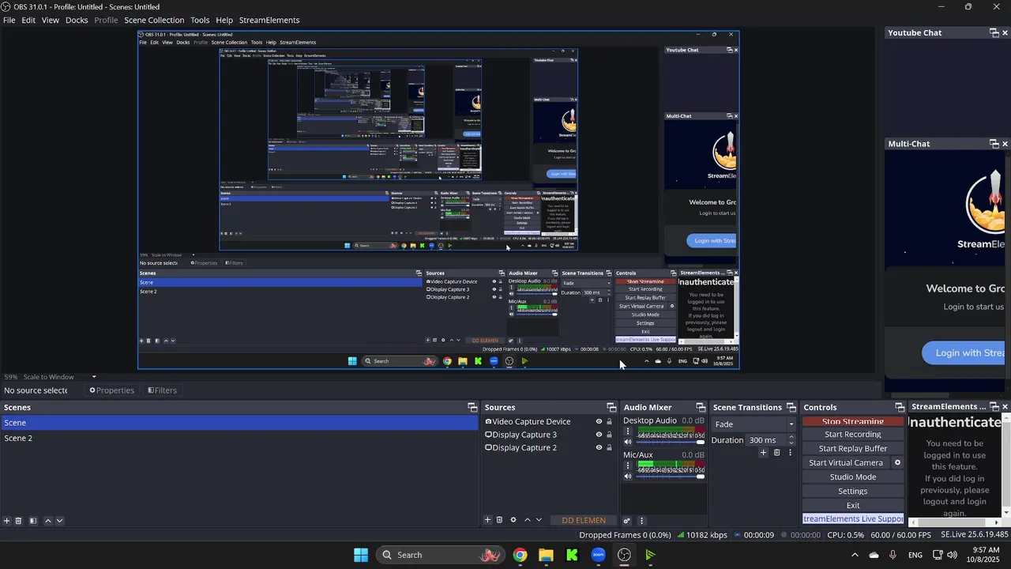1011x569 pixels.
Task: Lock the Display Capture 3 source
Action: point(609,435)
